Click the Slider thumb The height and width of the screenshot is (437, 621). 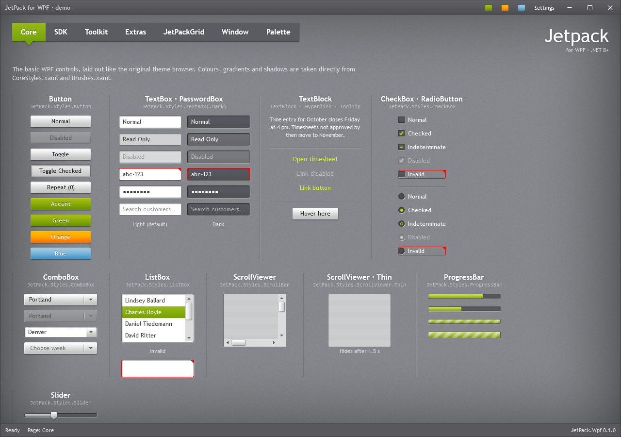tap(54, 415)
